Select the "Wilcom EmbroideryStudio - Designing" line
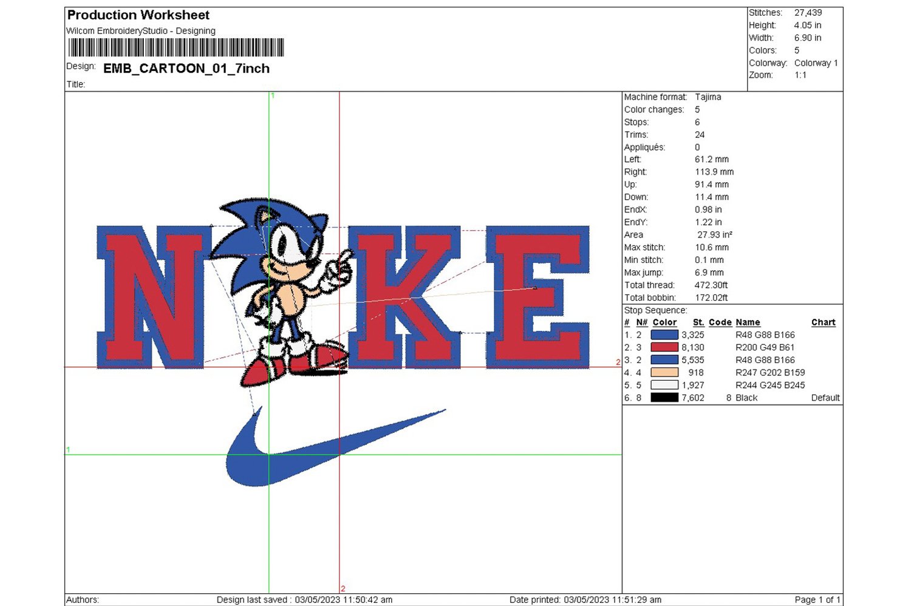911x606 pixels. tap(141, 31)
